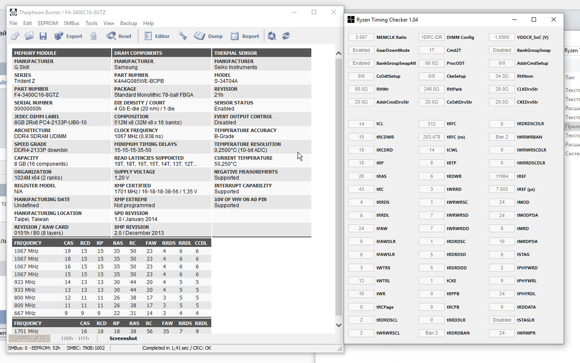Click the refresh arrows icon in the toolbar
This screenshot has width=580, height=363.
click(x=286, y=36)
